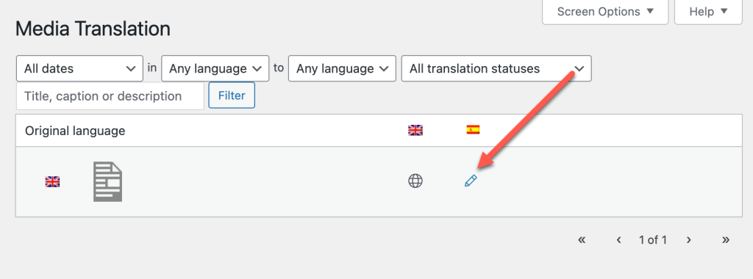Focus the Title, caption or description field
Viewport: 753px width, 279px height.
point(110,96)
